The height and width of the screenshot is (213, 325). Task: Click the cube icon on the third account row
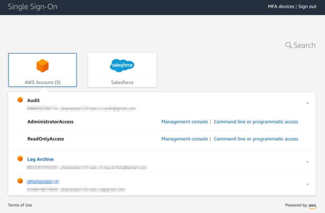(20, 180)
